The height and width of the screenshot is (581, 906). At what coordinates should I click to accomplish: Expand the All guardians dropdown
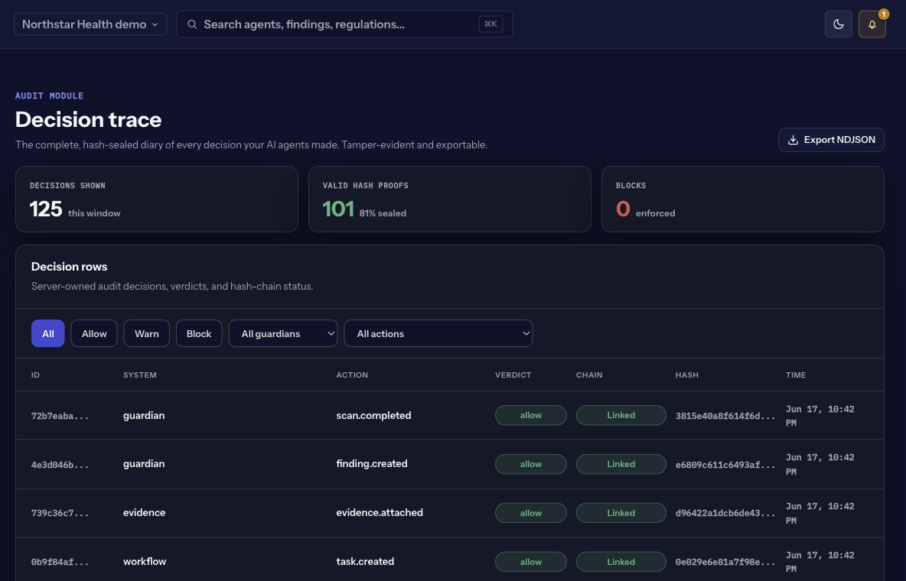click(283, 333)
